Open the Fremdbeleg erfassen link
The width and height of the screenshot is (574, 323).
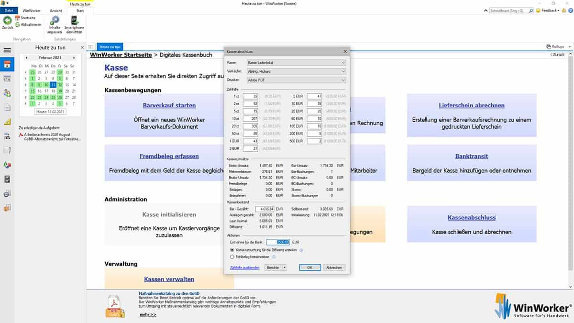[x=169, y=156]
